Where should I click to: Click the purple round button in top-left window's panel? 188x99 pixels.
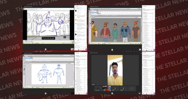(x=86, y=49)
